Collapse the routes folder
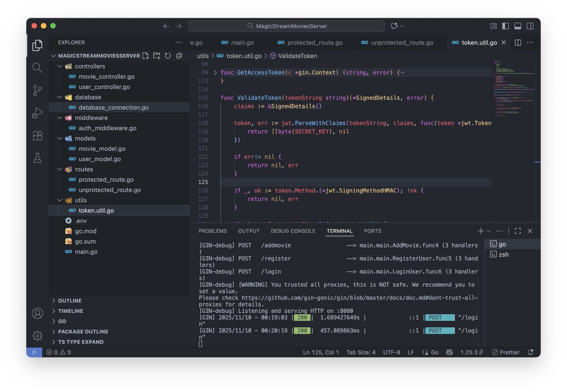Image resolution: width=567 pixels, height=392 pixels. [x=60, y=169]
